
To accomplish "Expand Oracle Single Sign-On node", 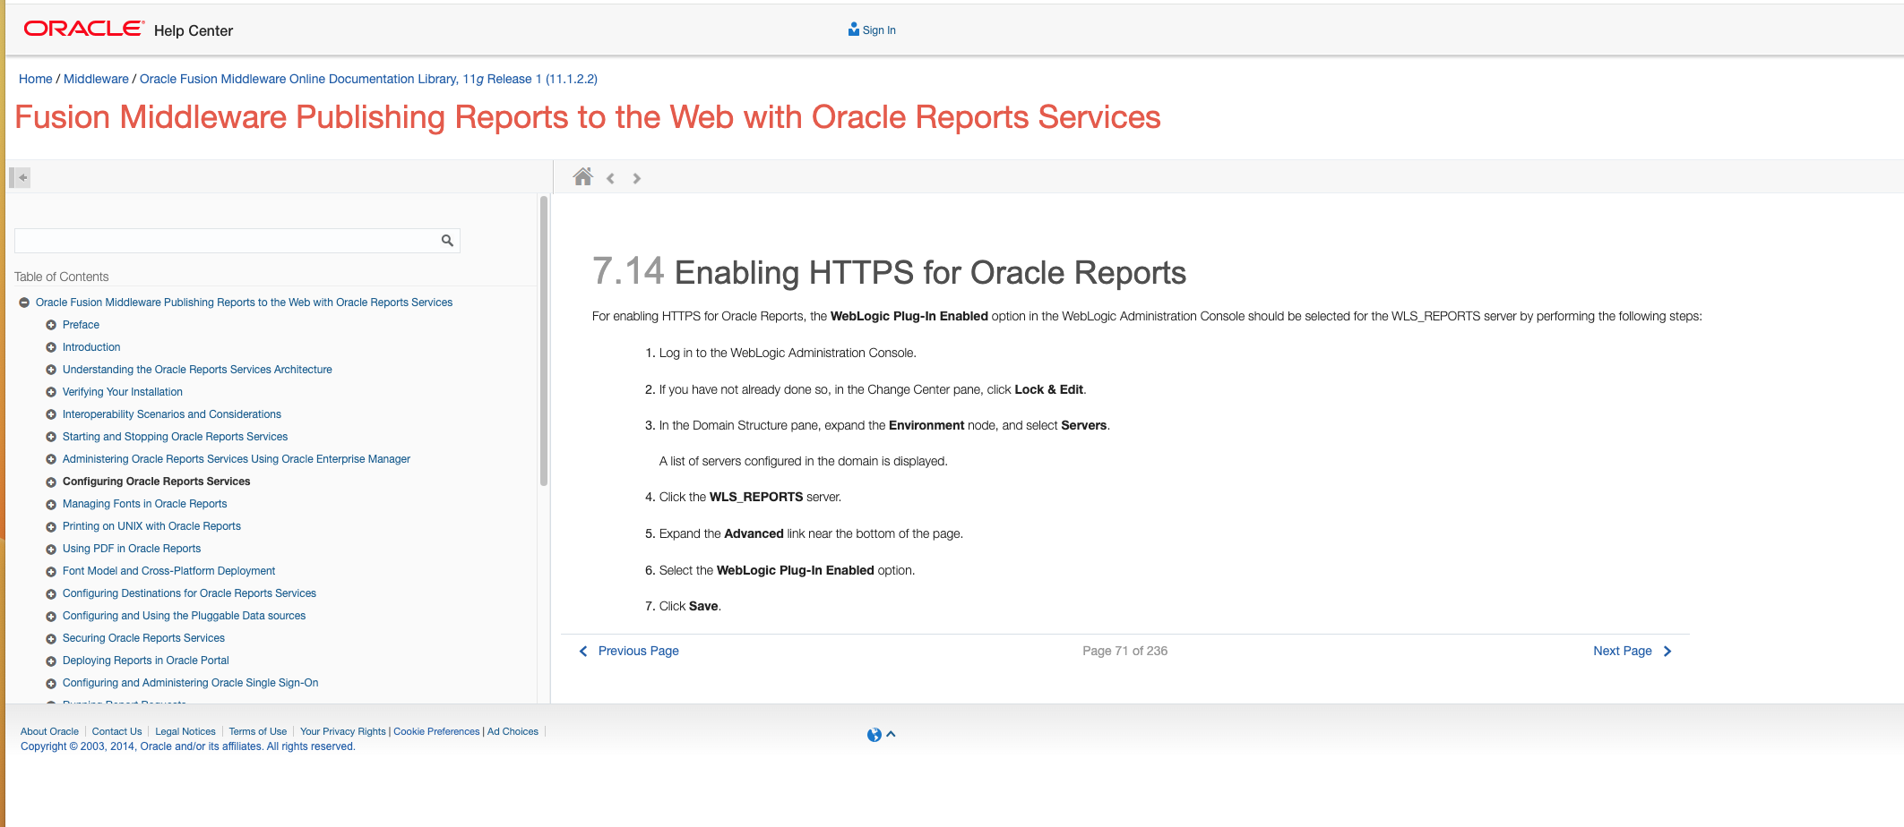I will (x=51, y=683).
